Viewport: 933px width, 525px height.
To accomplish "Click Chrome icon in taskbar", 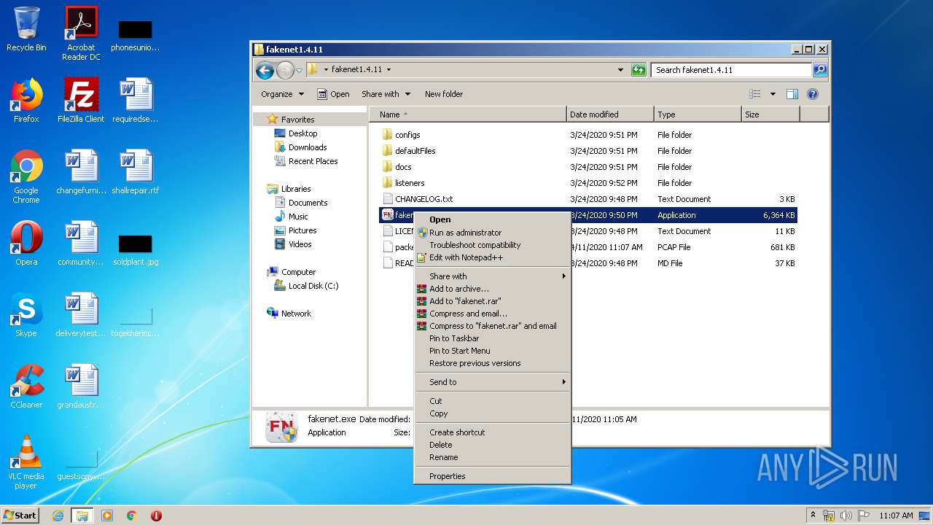I will (x=132, y=516).
